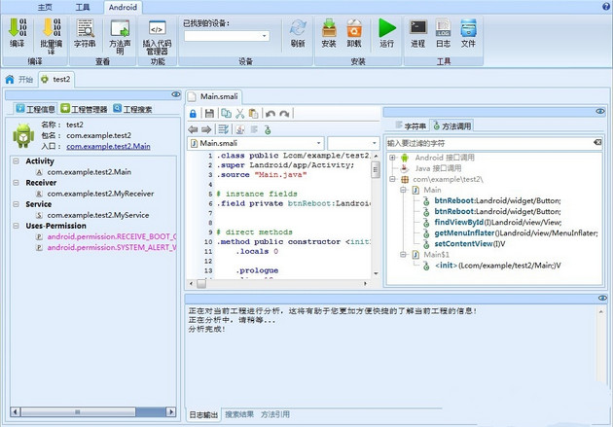The image size is (613, 427).
Task: Click the 刷新 refresh devices icon
Action: point(298,29)
